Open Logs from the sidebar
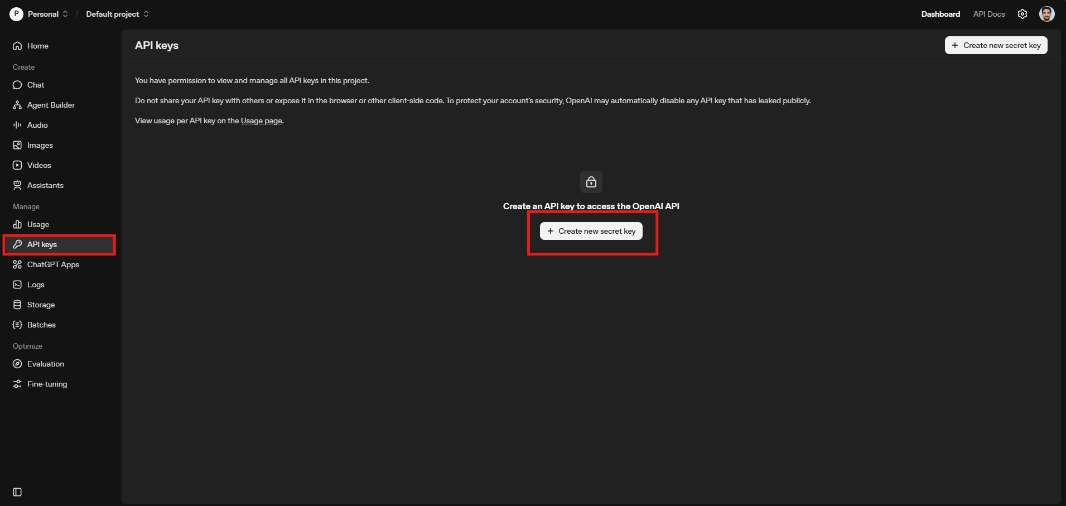 click(x=60, y=285)
